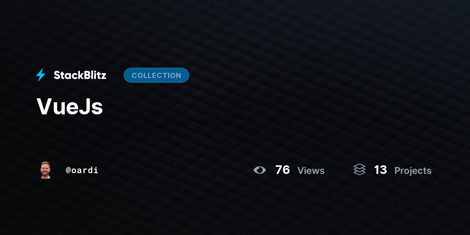
Task: Open the Projects label
Action: (x=413, y=171)
